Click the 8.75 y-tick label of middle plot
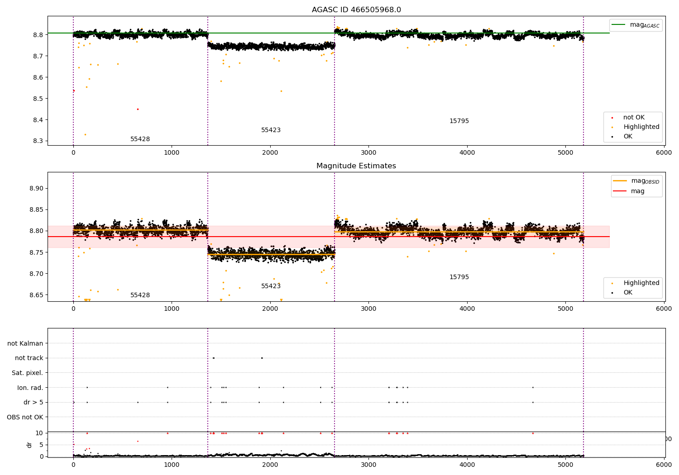Viewport: 679px width, 475px height. click(x=36, y=252)
